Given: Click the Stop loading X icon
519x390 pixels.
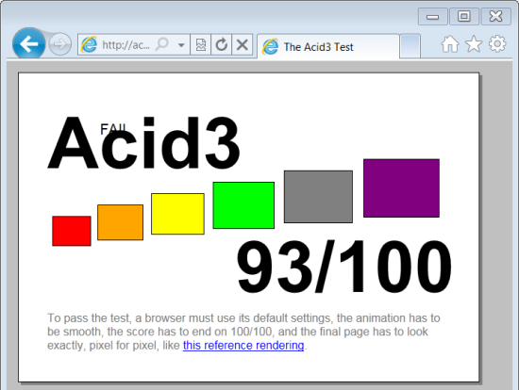Looking at the screenshot, I should [243, 44].
